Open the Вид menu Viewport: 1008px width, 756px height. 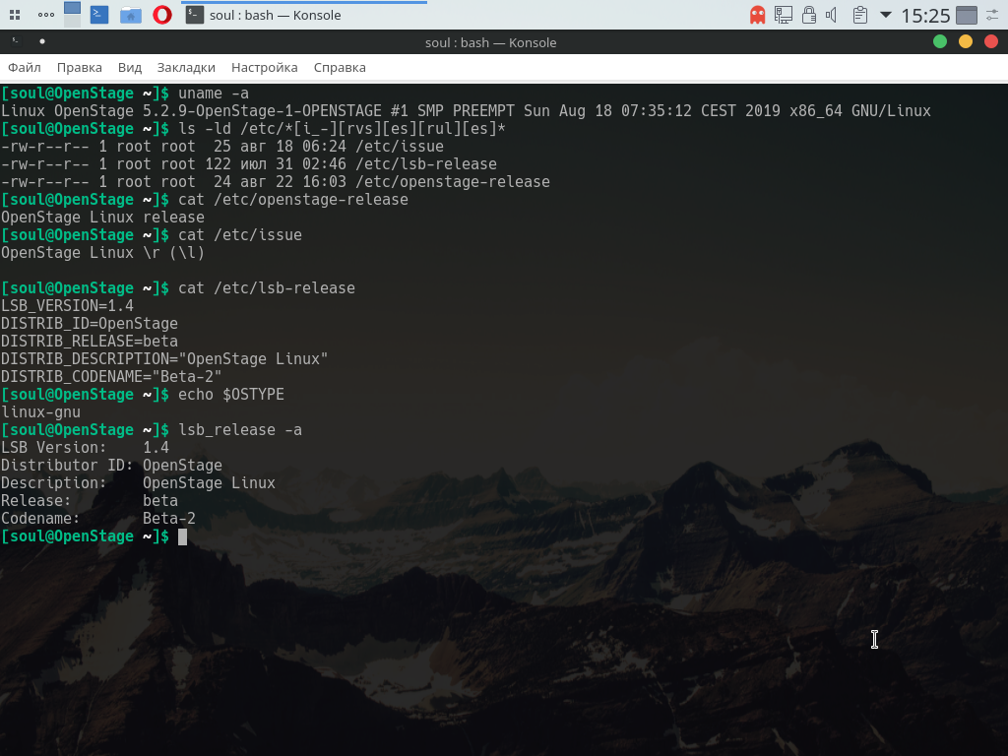(x=130, y=68)
